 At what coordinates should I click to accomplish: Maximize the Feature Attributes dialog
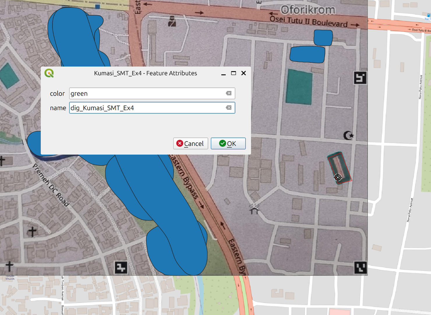tap(233, 73)
